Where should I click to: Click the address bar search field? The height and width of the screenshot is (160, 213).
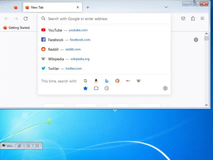click(x=104, y=19)
